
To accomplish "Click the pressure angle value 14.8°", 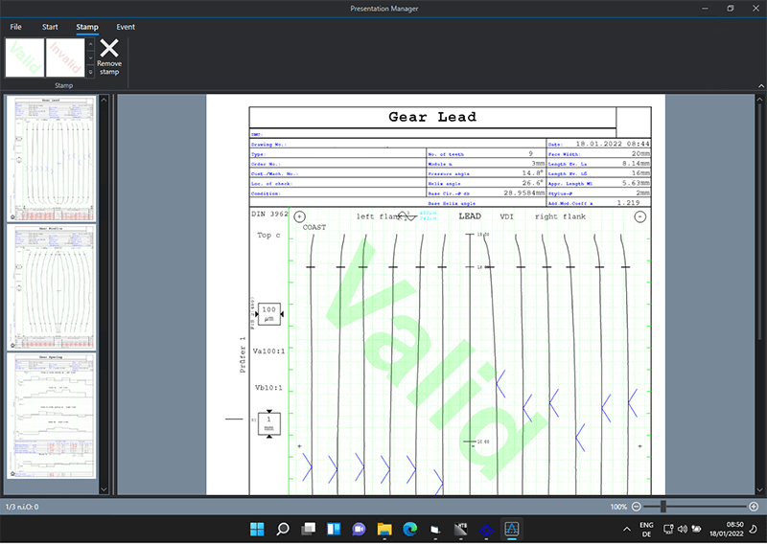I will click(533, 173).
